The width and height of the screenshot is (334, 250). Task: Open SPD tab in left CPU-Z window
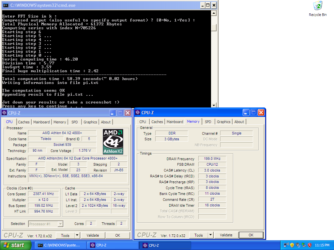coord(75,122)
